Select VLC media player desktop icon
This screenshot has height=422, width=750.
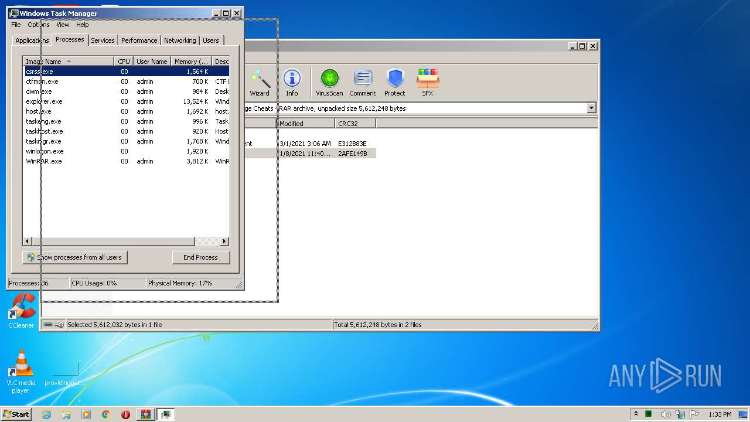(21, 372)
